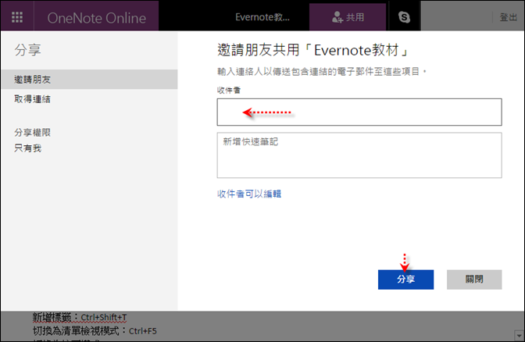Select 取得連結 in the share sidebar
Viewport: 525px width, 342px height.
click(33, 99)
